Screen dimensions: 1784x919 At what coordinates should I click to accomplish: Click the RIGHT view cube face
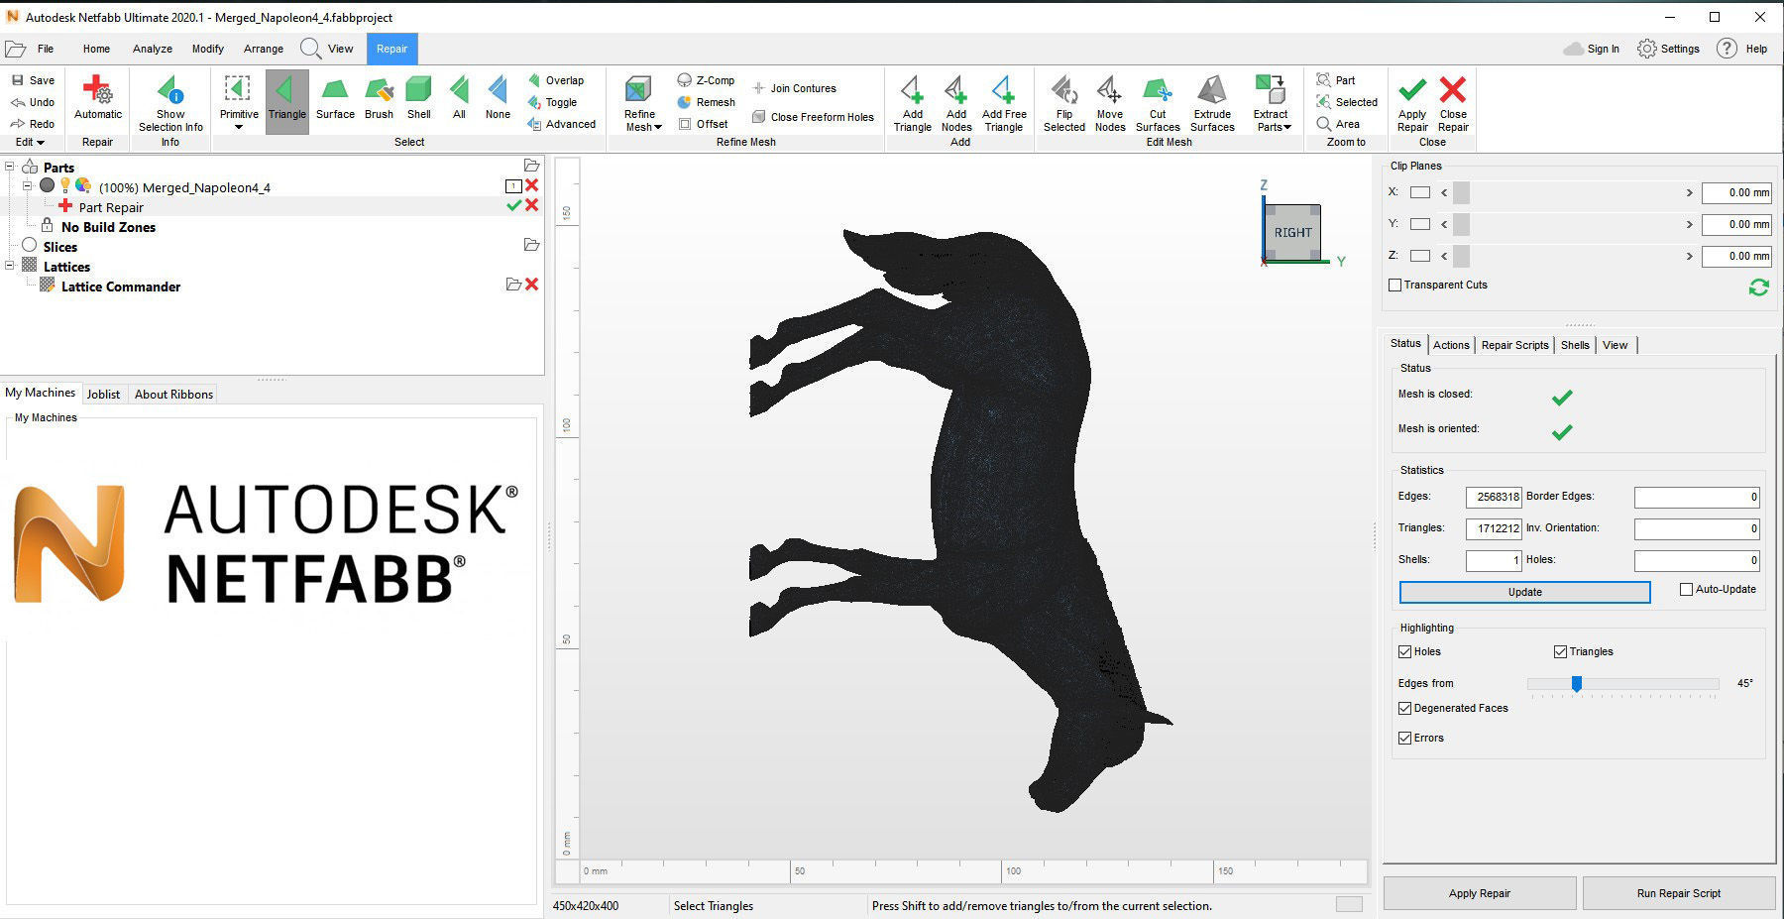(1292, 233)
